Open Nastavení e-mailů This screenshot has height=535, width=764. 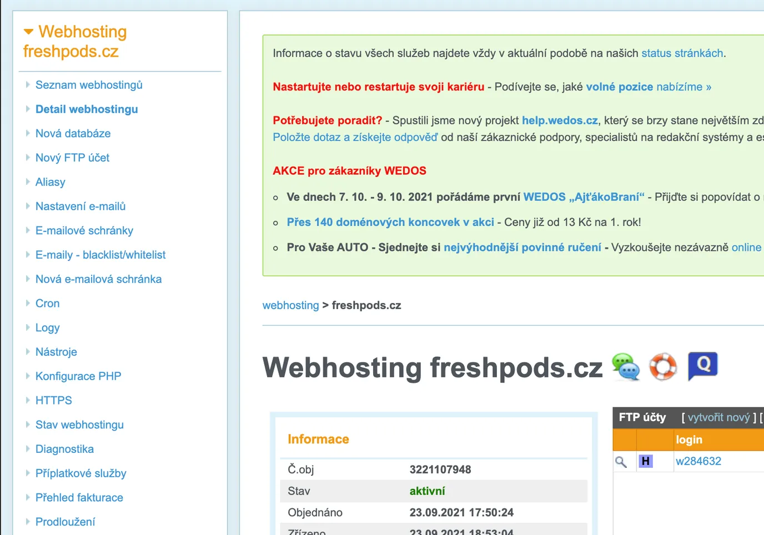click(x=81, y=206)
